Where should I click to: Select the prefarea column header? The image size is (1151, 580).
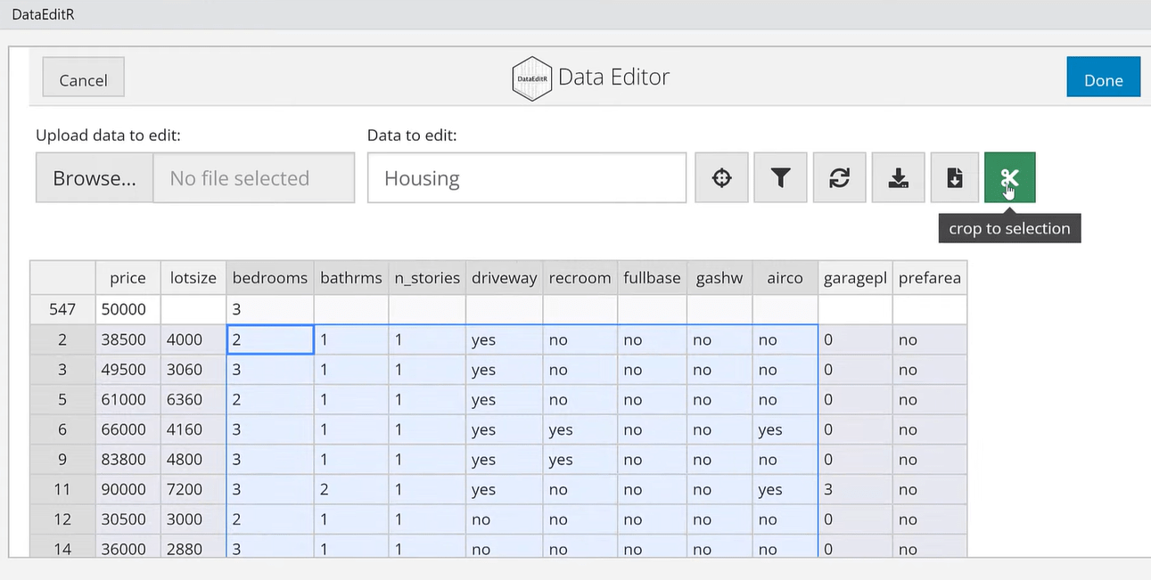coord(930,278)
